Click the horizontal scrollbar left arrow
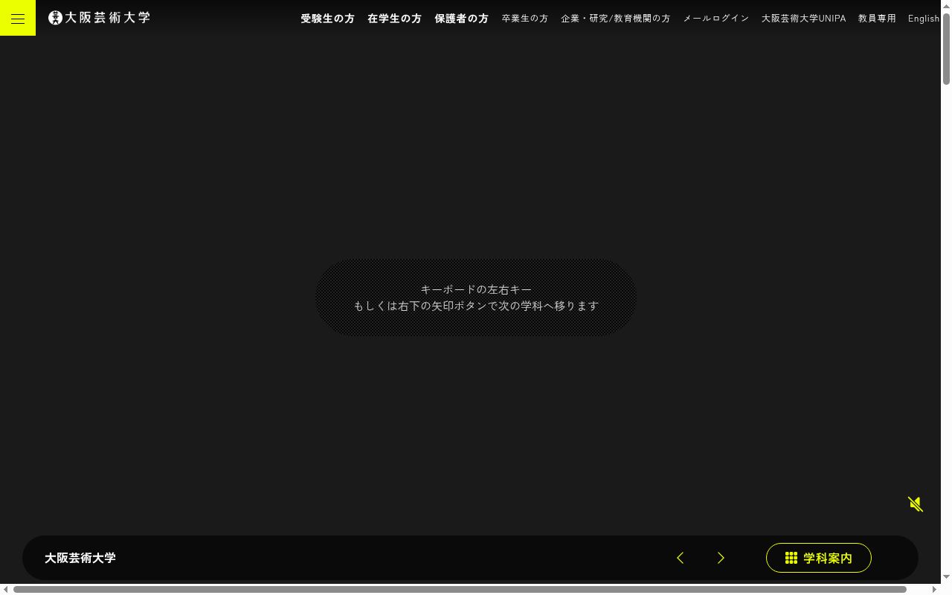 (6, 589)
